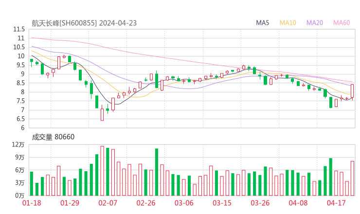This screenshot has height=214, width=360.
Task: Click the MA10 legend label
Action: (x=288, y=23)
